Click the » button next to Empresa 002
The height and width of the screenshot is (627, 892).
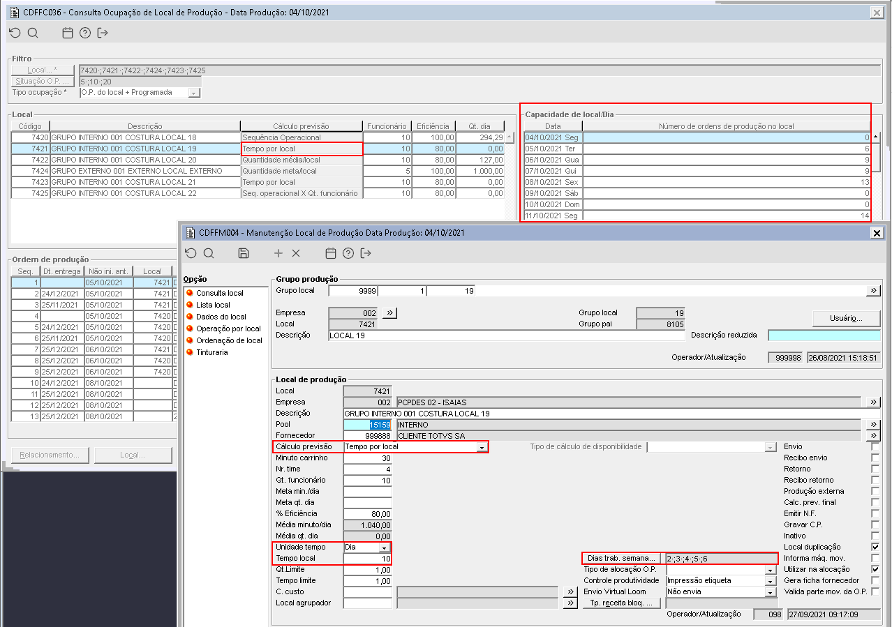tap(389, 313)
